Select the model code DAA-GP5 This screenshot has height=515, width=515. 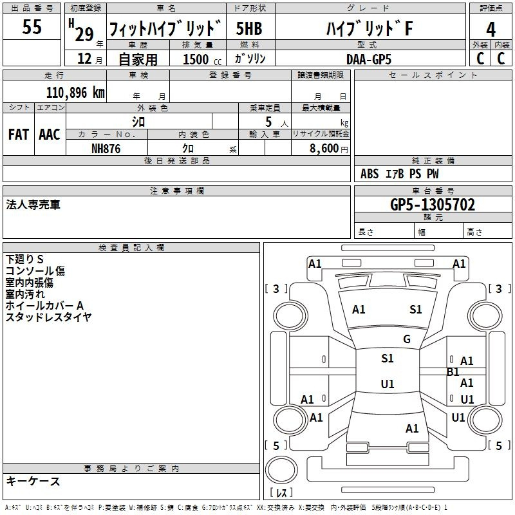tap(369, 59)
